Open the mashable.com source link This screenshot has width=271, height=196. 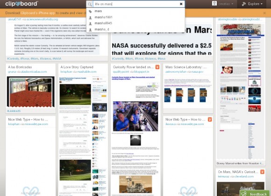click(x=87, y=72)
